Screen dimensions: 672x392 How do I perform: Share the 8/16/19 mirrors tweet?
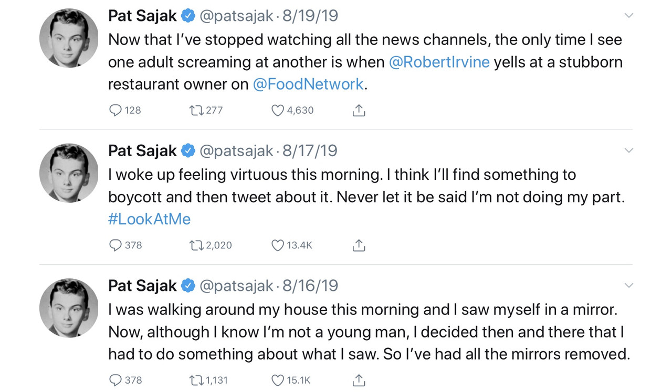pyautogui.click(x=359, y=380)
